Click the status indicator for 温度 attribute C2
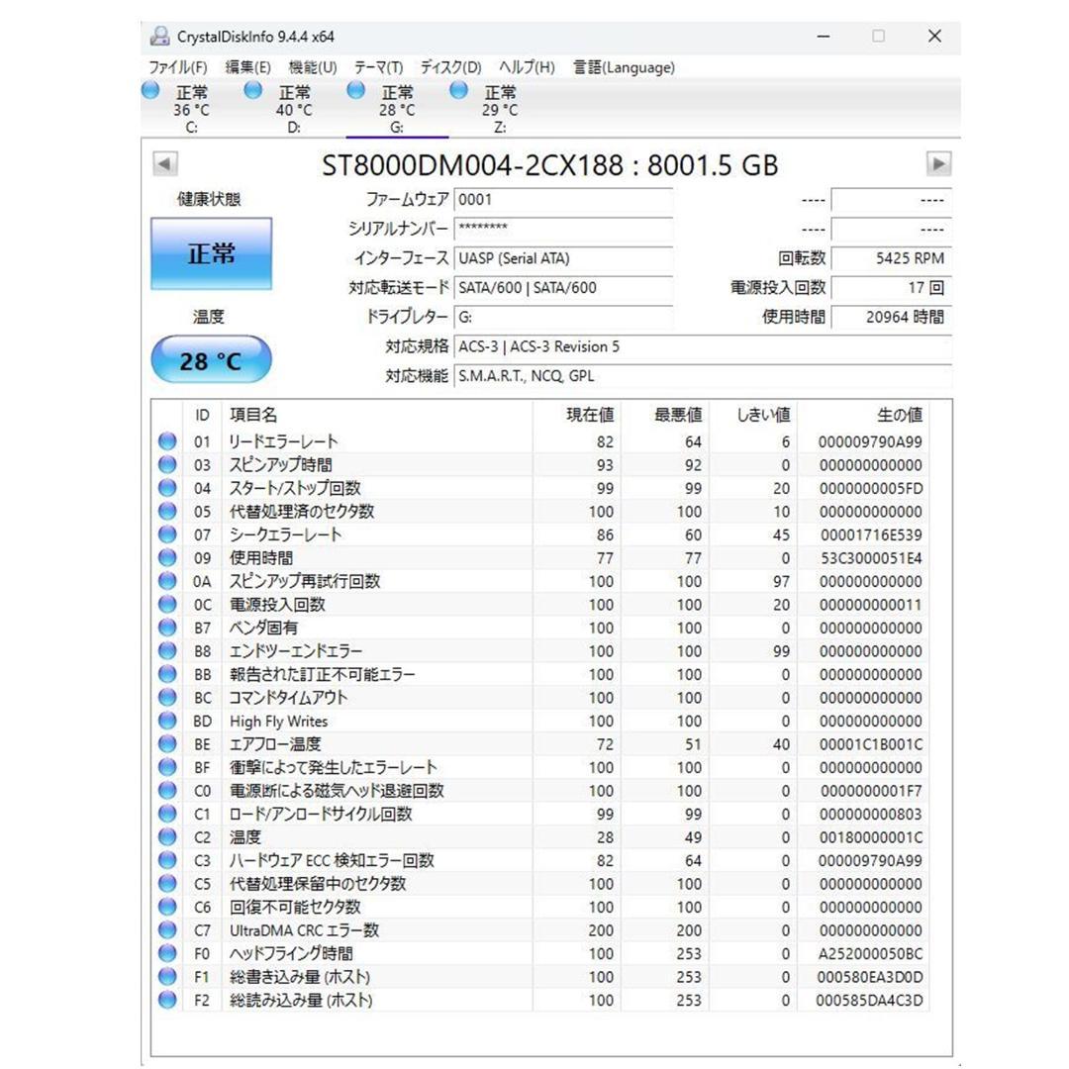This screenshot has width=1069, height=1069. pyautogui.click(x=166, y=836)
